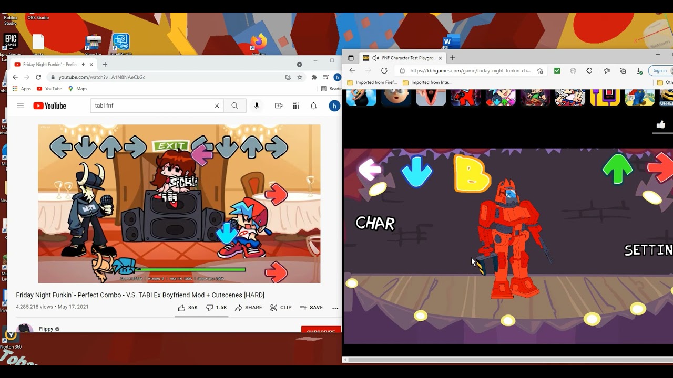Viewport: 673px width, 378px height.
Task: Mute the FNF Character Test Edge tab
Action: [x=375, y=58]
